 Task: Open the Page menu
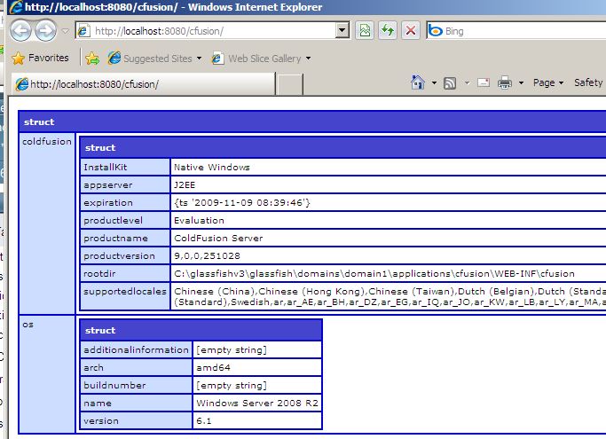548,82
